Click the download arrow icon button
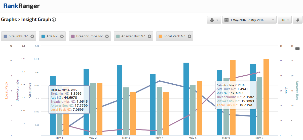Screen dimensions: 303x140 [297, 20]
